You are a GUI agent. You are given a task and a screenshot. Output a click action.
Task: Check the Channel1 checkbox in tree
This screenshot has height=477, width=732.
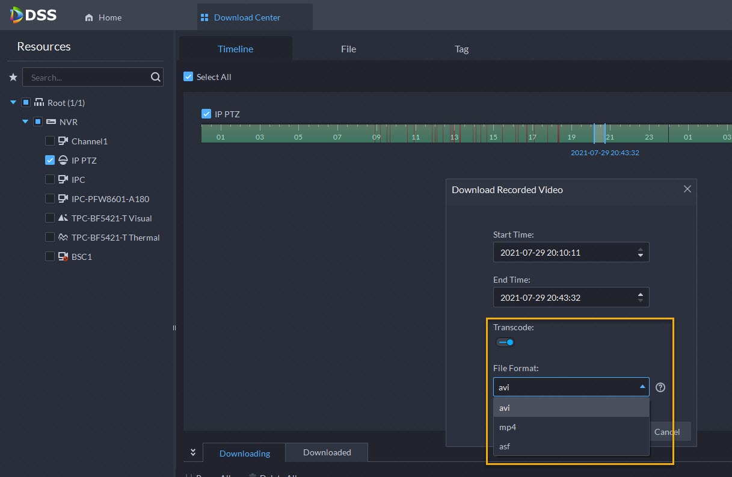tap(50, 141)
